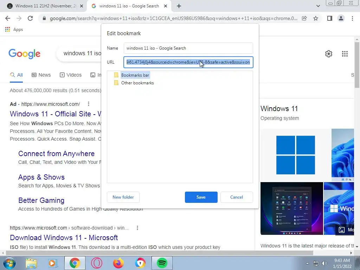Image resolution: width=360 pixels, height=270 pixels.
Task: Open Windows Explorer from taskbar
Action: point(31,263)
